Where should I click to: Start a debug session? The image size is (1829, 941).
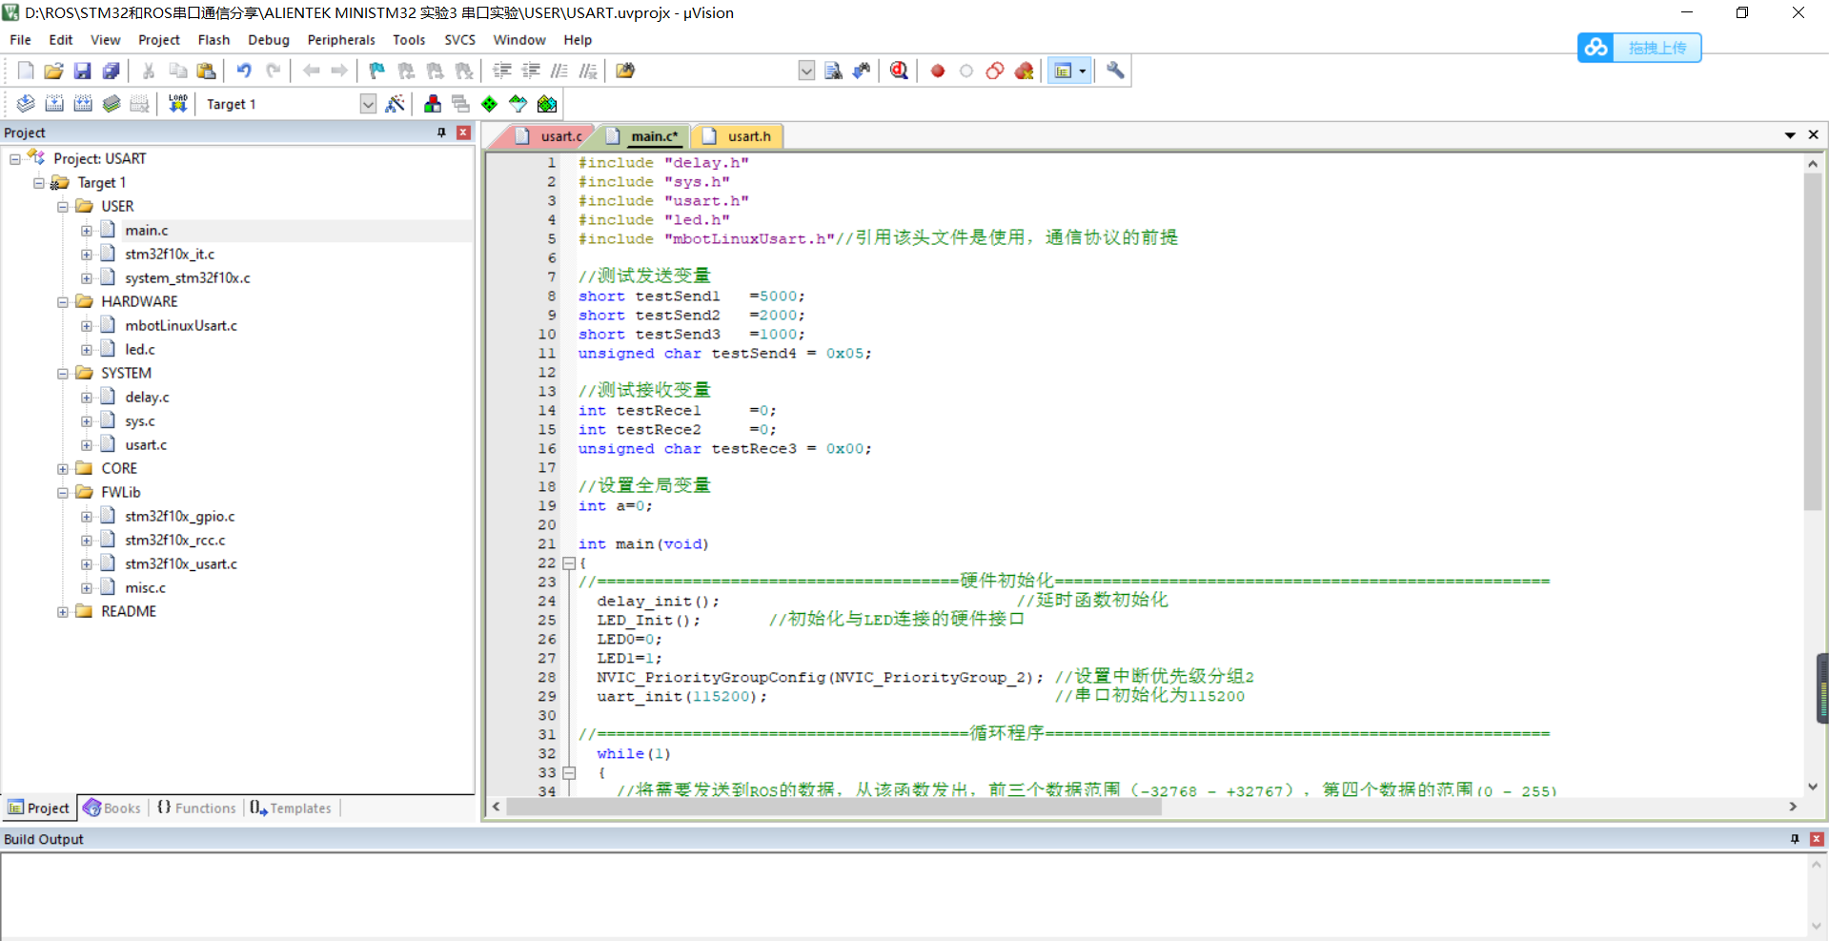click(x=898, y=71)
